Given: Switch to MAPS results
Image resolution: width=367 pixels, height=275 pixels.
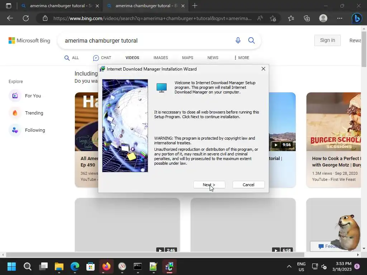Looking at the screenshot, I should point(187,58).
